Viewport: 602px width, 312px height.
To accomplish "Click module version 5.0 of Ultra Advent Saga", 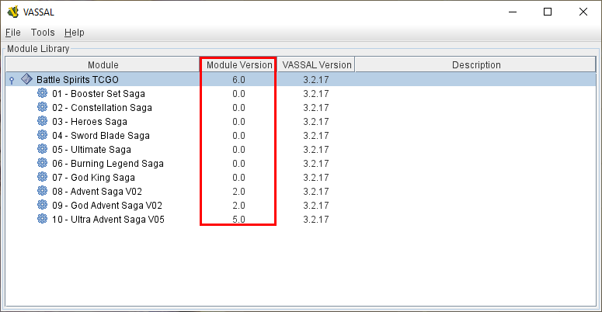I will tap(238, 219).
